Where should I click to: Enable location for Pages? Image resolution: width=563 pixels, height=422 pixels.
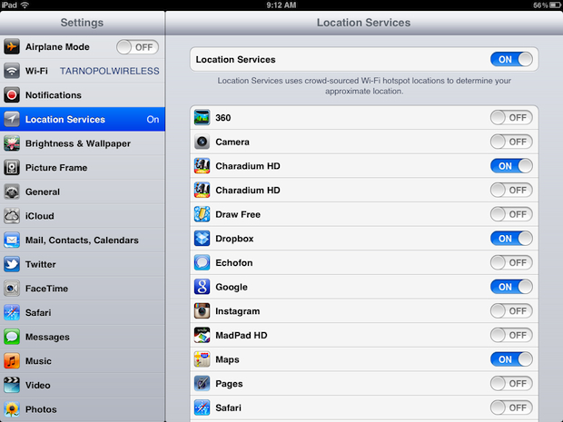point(511,384)
